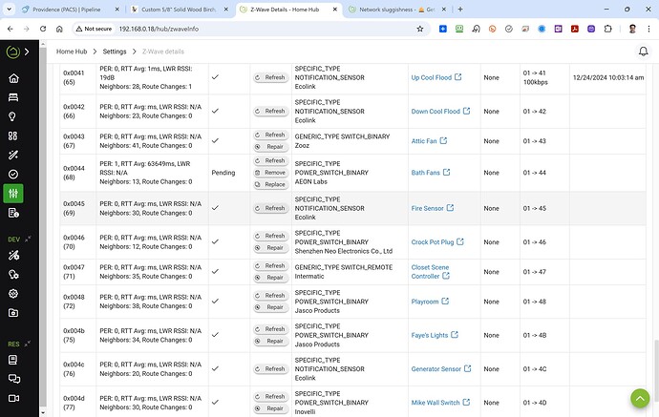Collapse the DEV section in sidebar
Image resolution: width=659 pixels, height=417 pixels.
(x=28, y=239)
